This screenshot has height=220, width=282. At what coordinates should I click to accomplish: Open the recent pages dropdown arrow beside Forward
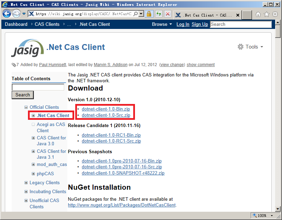coord(24,14)
